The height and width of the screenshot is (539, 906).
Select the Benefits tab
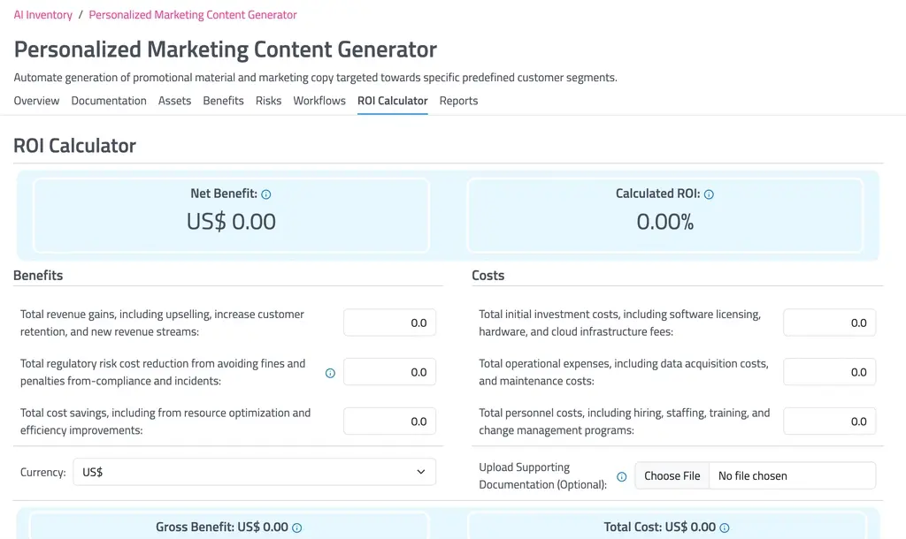[223, 101]
